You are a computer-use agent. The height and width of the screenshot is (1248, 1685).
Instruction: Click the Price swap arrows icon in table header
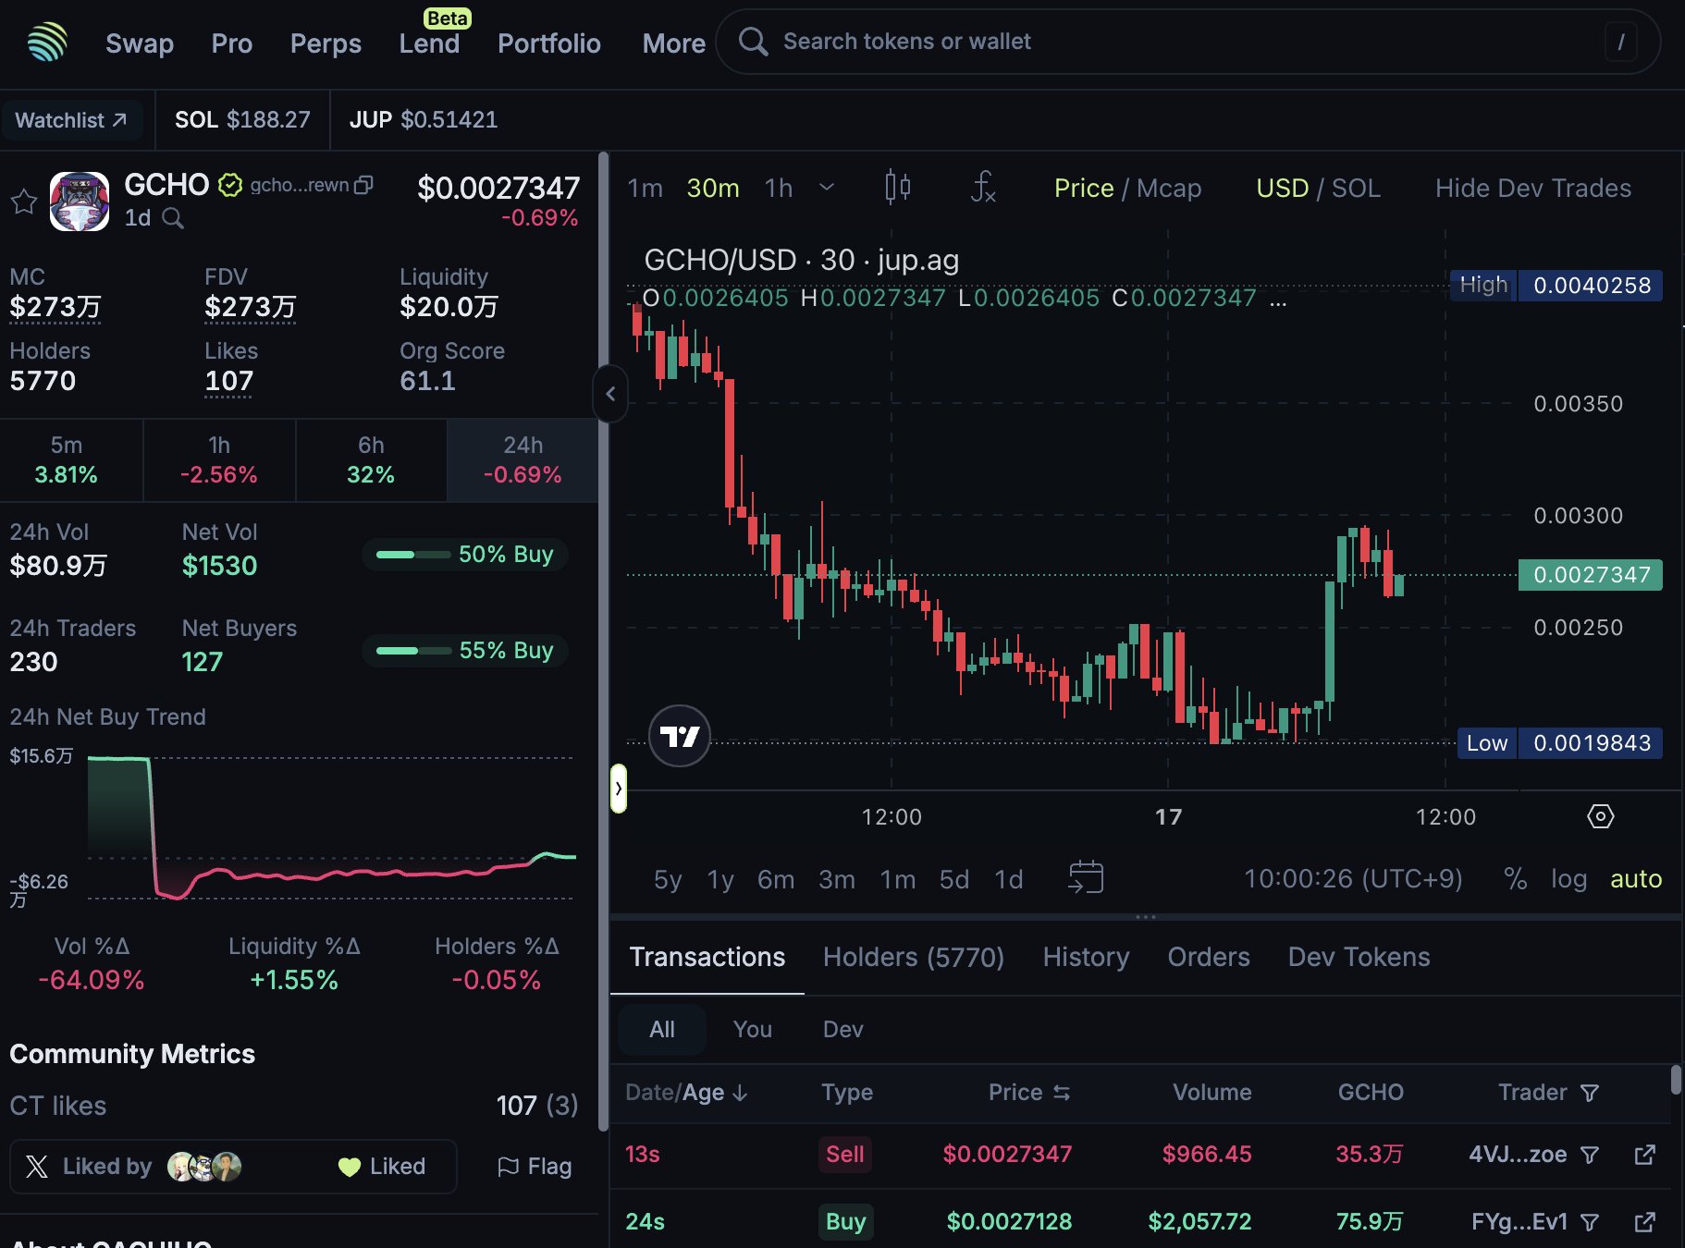click(1062, 1093)
